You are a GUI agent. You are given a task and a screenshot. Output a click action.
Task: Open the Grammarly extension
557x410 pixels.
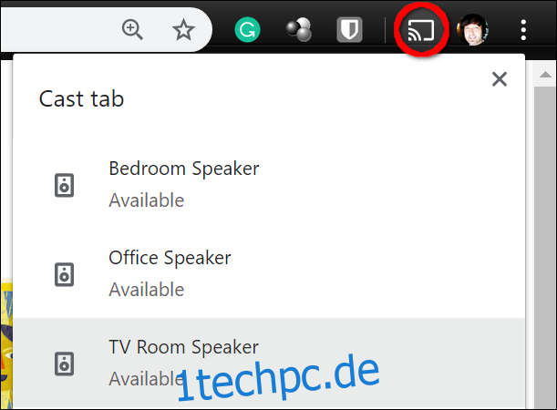[x=247, y=30]
